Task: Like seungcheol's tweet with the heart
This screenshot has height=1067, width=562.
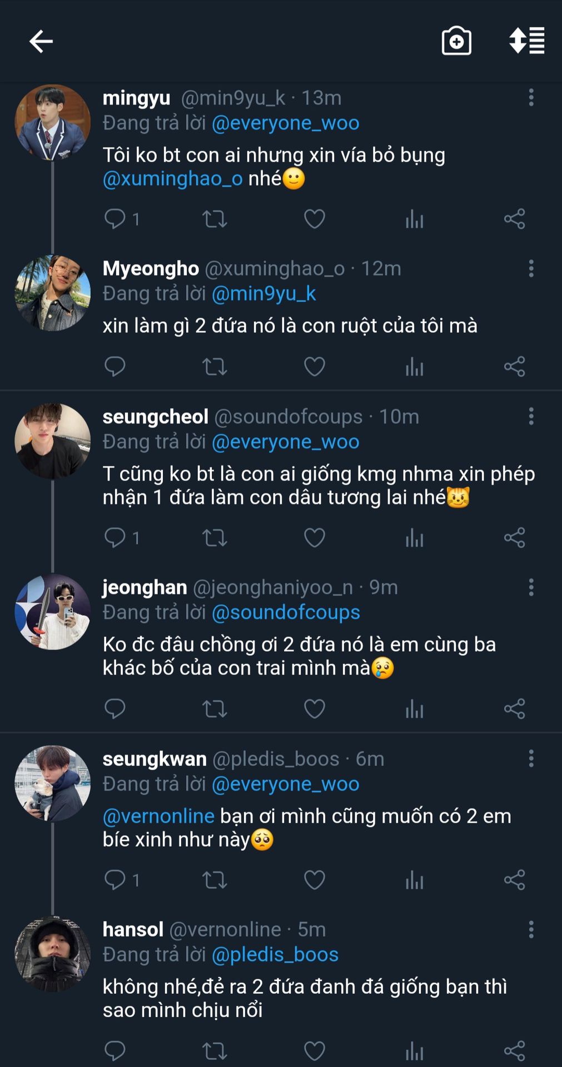Action: coord(315,538)
